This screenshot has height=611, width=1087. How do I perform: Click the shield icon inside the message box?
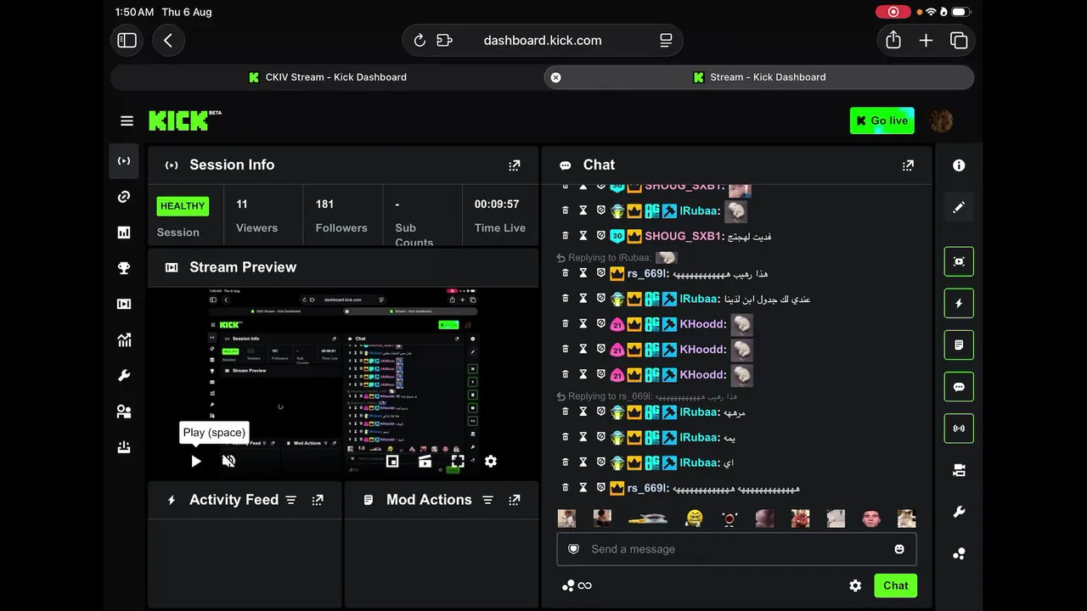574,549
